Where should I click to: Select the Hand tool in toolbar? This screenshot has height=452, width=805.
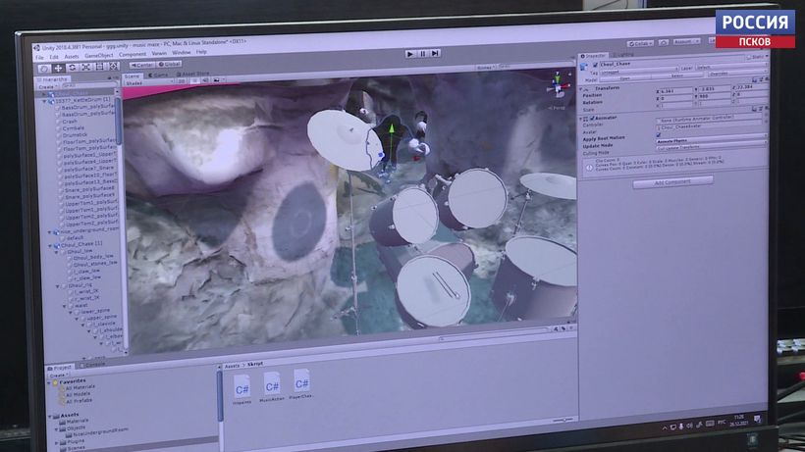(x=44, y=69)
